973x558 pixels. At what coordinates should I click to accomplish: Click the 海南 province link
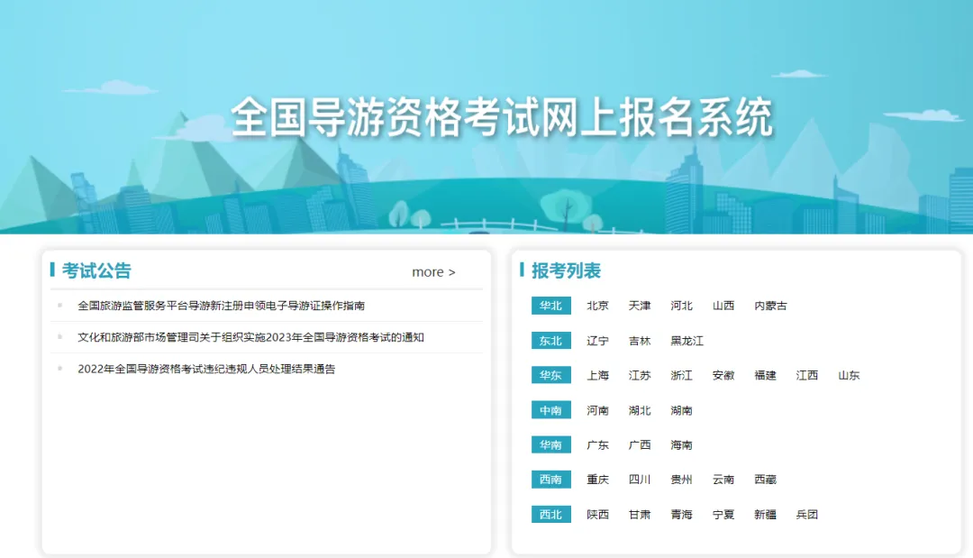point(681,444)
